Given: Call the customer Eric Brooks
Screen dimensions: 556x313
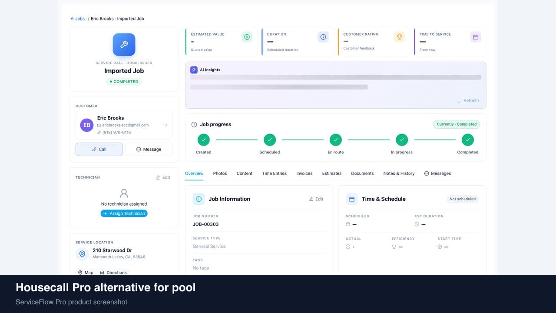Looking at the screenshot, I should point(99,149).
